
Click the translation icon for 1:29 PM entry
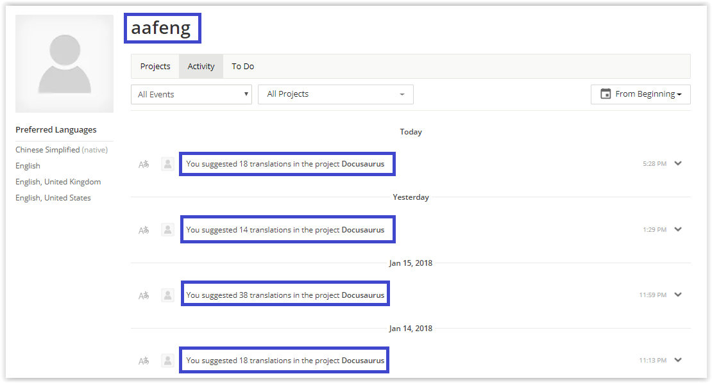(x=144, y=231)
